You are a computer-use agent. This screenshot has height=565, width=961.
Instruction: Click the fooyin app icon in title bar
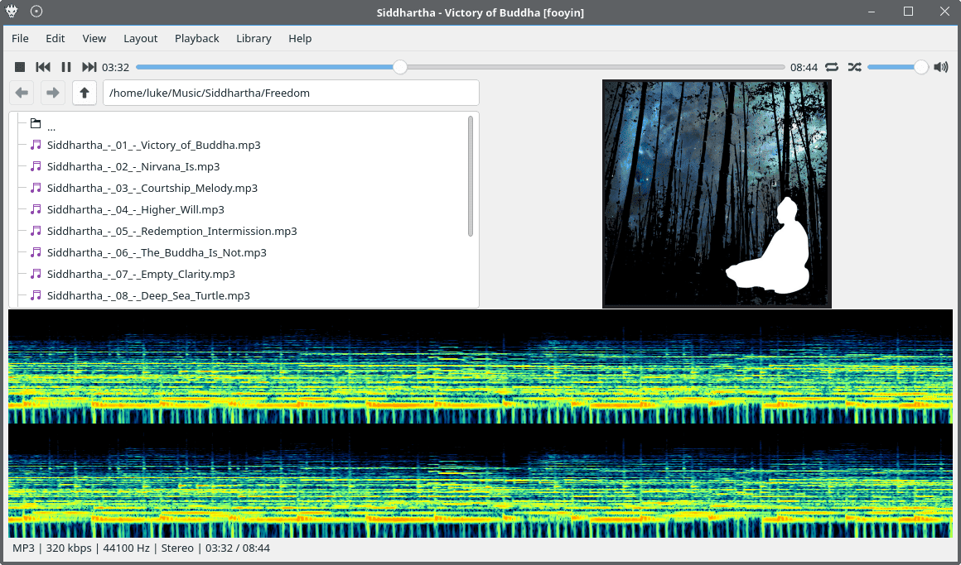pyautogui.click(x=12, y=12)
